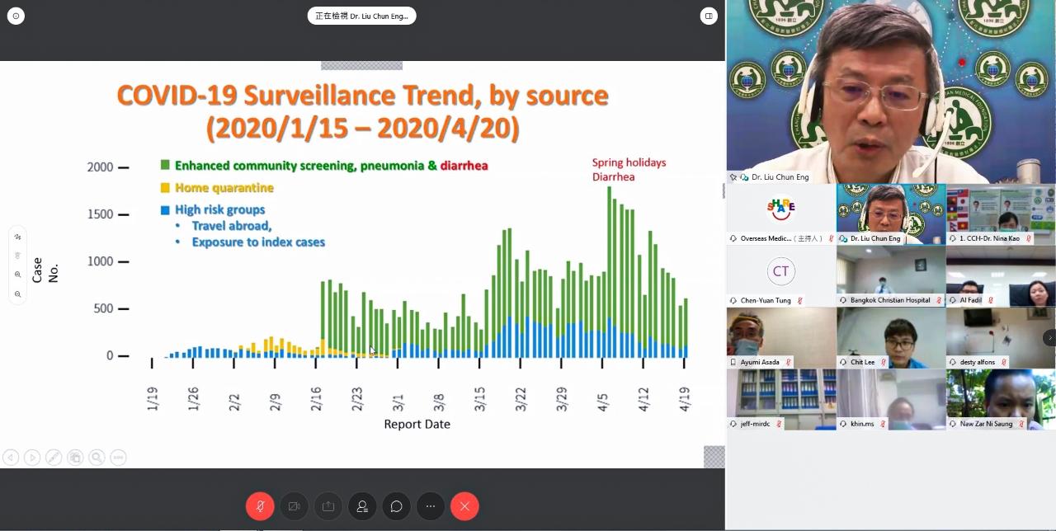Select the Naw Zar Ni Saung video tile
The width and height of the screenshot is (1056, 531).
click(1000, 399)
